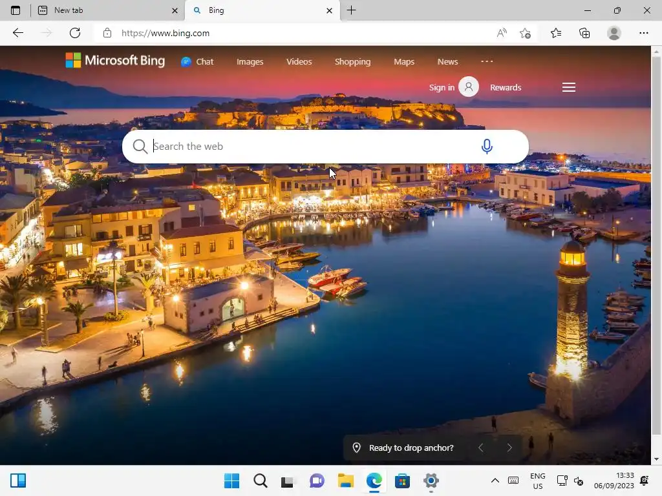This screenshot has height=496, width=662.
Task: Open ENG US language switcher
Action: point(537,480)
